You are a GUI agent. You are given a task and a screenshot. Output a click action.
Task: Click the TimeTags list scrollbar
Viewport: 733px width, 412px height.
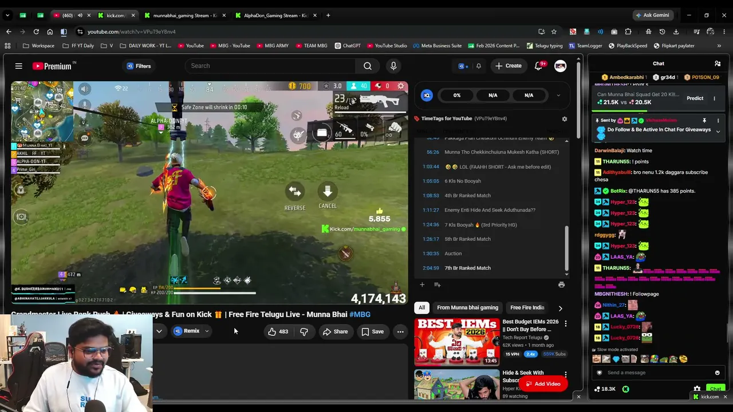click(566, 249)
